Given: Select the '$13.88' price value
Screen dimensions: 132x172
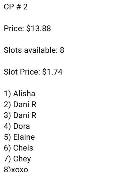Looking at the screenshot, I should click(x=39, y=28).
